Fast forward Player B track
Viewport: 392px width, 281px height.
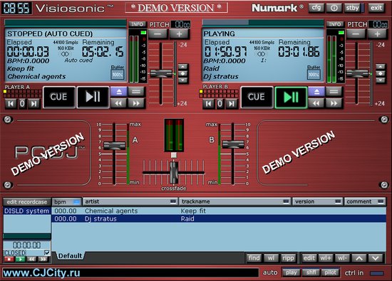pos(334,103)
